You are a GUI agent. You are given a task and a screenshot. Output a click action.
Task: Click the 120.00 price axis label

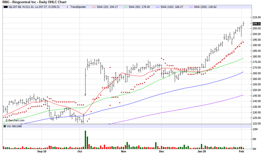coord(257,123)
